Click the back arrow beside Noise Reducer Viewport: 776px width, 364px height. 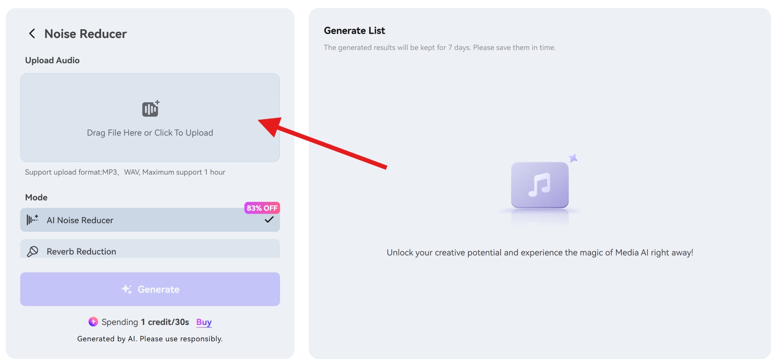32,34
